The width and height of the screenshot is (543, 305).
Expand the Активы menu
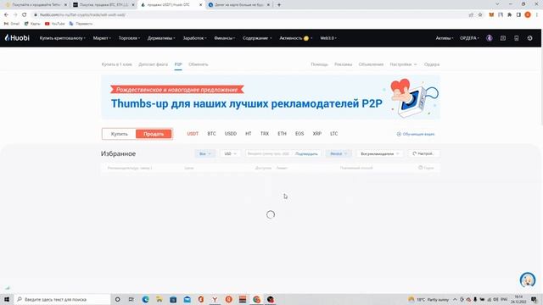(x=445, y=38)
